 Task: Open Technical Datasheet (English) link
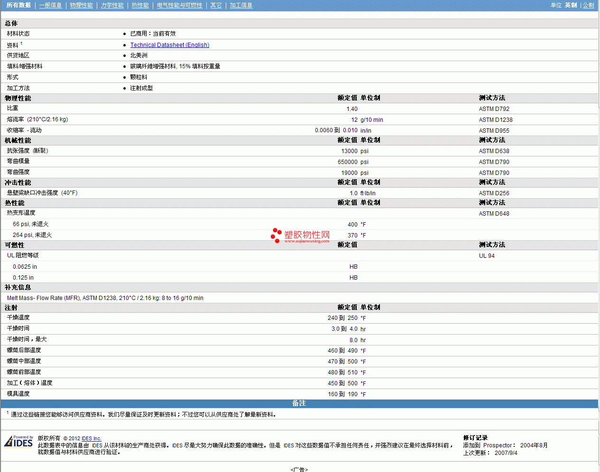(169, 45)
